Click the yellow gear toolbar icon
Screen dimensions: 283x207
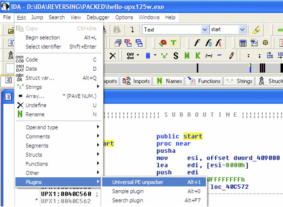click(265, 43)
